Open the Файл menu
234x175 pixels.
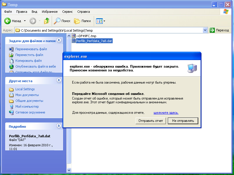[8, 12]
